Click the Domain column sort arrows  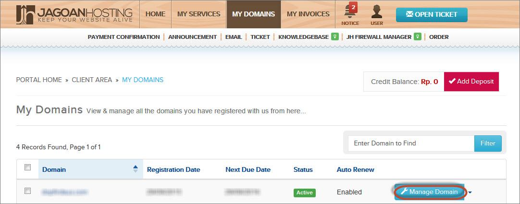pos(135,169)
